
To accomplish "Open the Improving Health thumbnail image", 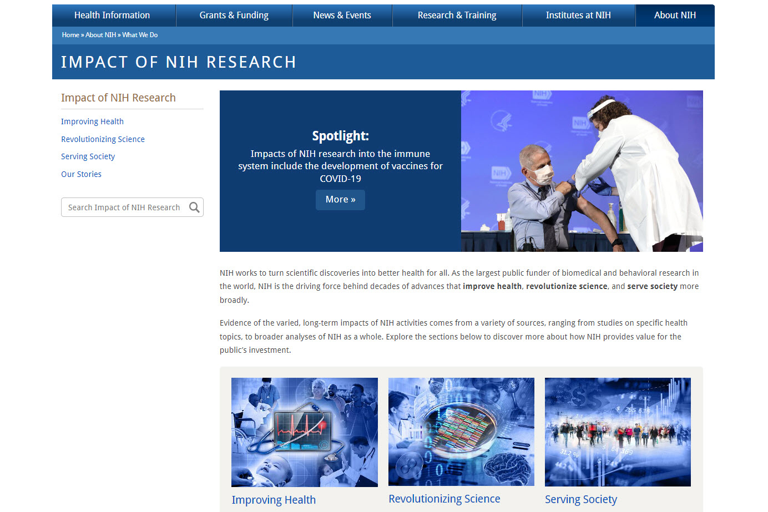I will tap(304, 432).
